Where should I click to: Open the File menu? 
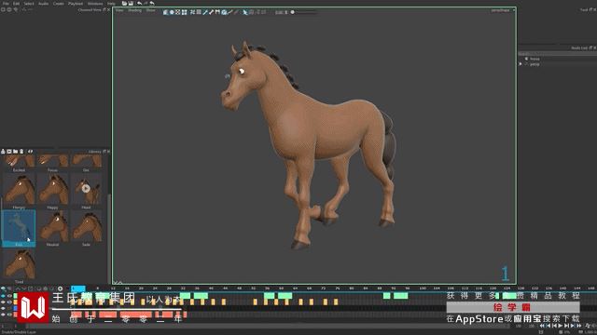point(6,4)
